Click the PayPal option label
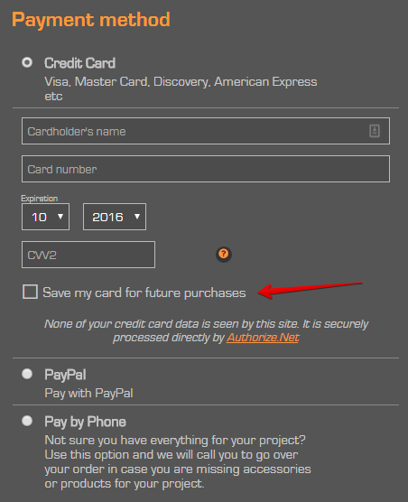Image resolution: width=408 pixels, height=502 pixels. (x=65, y=375)
